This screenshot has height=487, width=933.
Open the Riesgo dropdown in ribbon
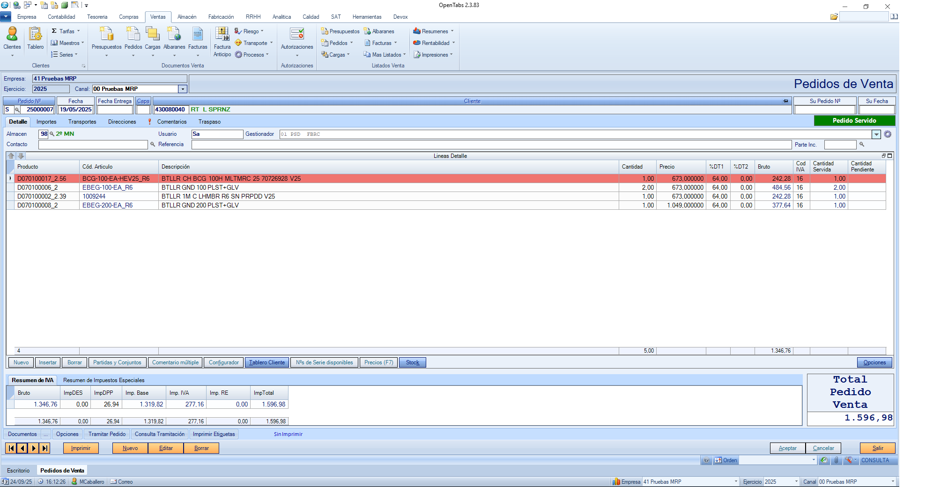(x=251, y=31)
